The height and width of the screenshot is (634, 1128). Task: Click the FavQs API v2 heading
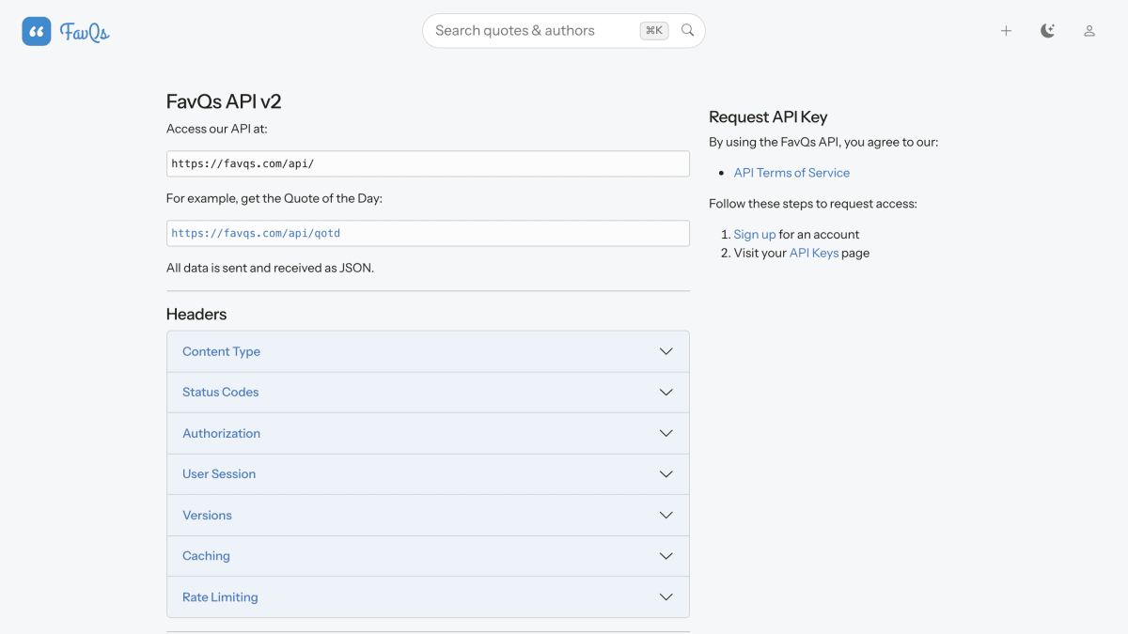[x=224, y=101]
